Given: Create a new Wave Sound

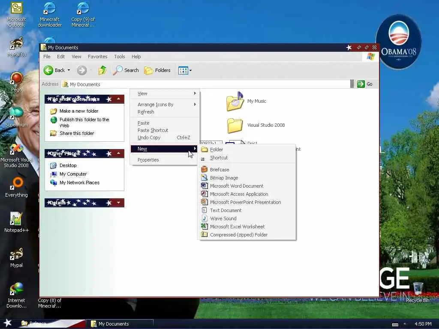Looking at the screenshot, I should click(x=247, y=218).
